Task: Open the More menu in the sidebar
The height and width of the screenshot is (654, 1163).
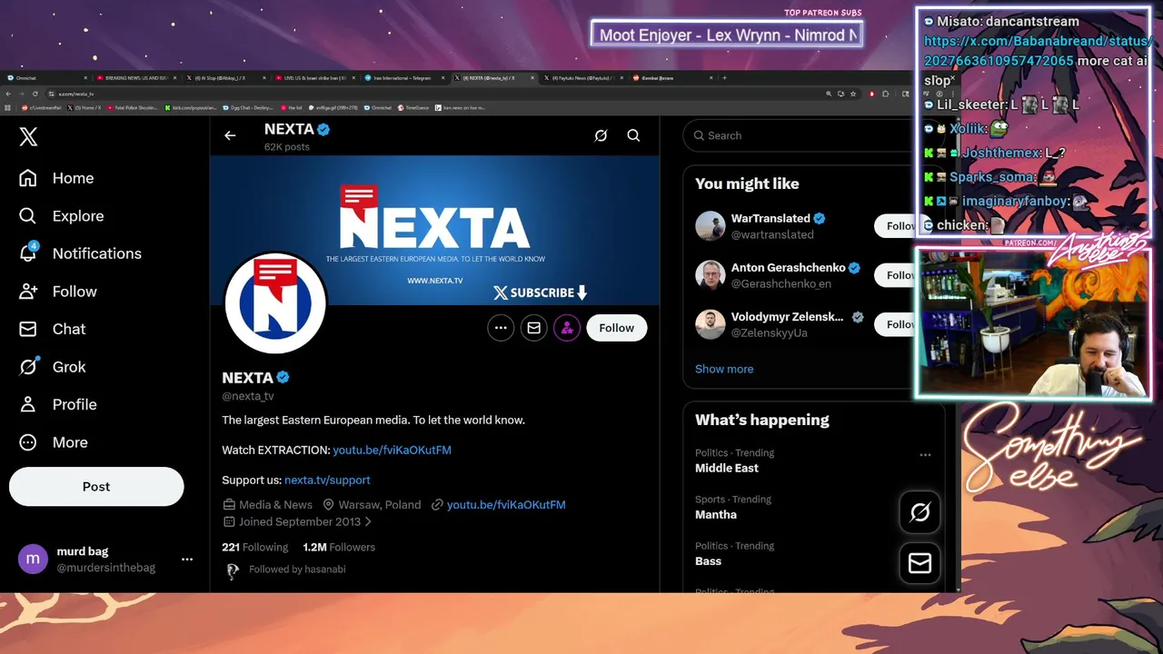Action: coord(54,442)
